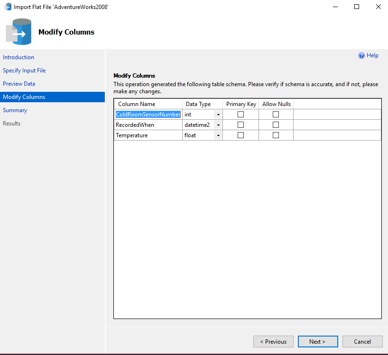Open the int data type dropdown

tap(218, 115)
